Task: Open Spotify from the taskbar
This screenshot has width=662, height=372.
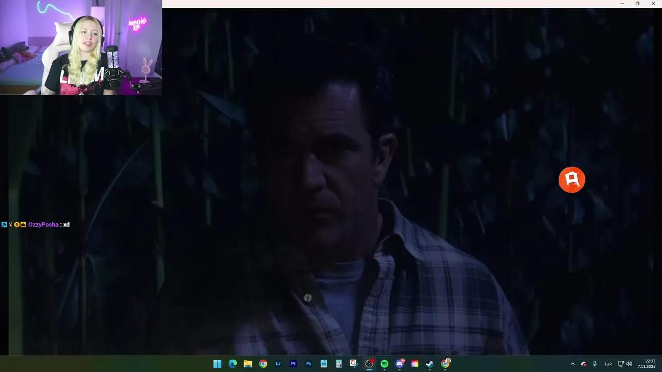Action: tap(384, 364)
